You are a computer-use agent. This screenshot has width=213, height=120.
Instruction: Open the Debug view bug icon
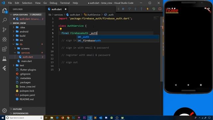(x=4, y=39)
